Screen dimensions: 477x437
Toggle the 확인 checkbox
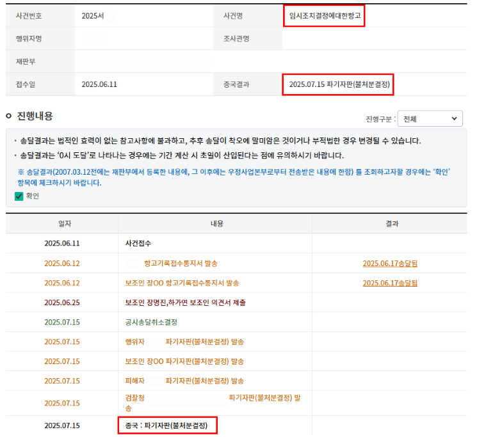pyautogui.click(x=19, y=196)
